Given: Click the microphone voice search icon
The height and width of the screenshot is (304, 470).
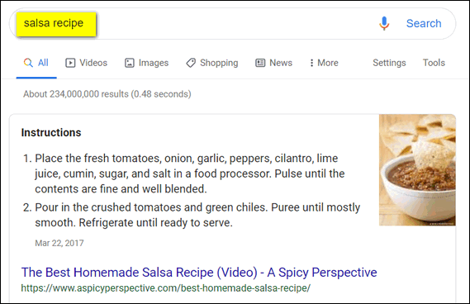Looking at the screenshot, I should coord(384,23).
